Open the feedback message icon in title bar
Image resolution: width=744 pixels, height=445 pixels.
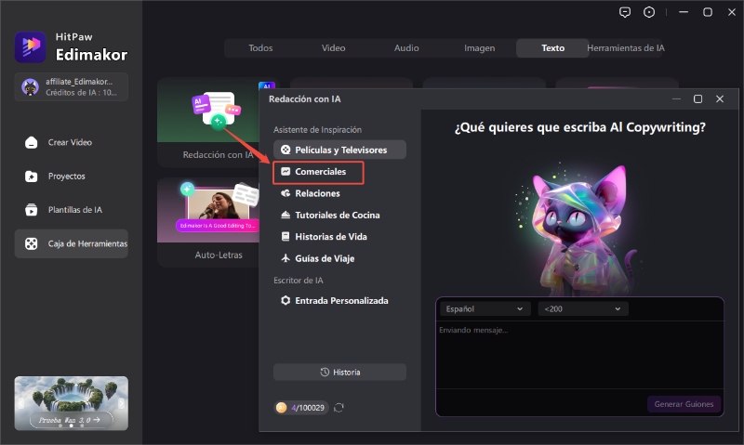click(x=625, y=12)
